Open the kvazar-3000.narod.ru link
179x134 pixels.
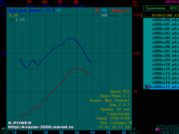pyautogui.click(x=41, y=127)
